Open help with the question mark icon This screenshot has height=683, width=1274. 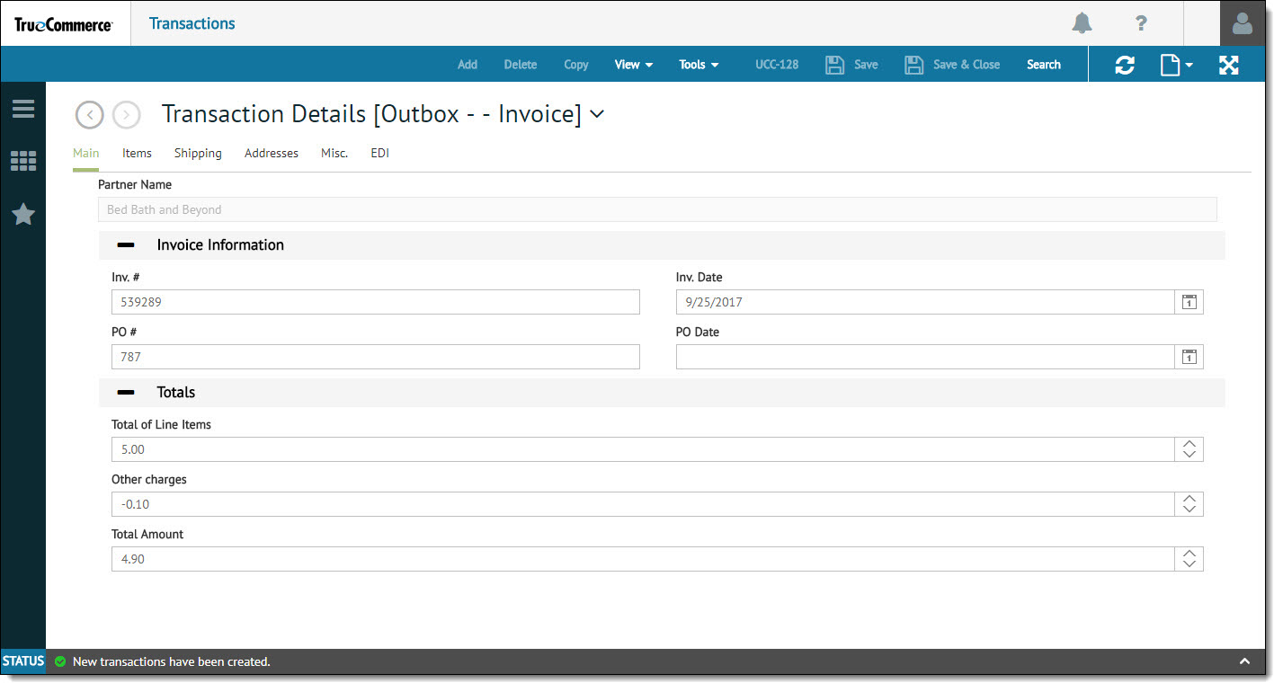[x=1141, y=23]
